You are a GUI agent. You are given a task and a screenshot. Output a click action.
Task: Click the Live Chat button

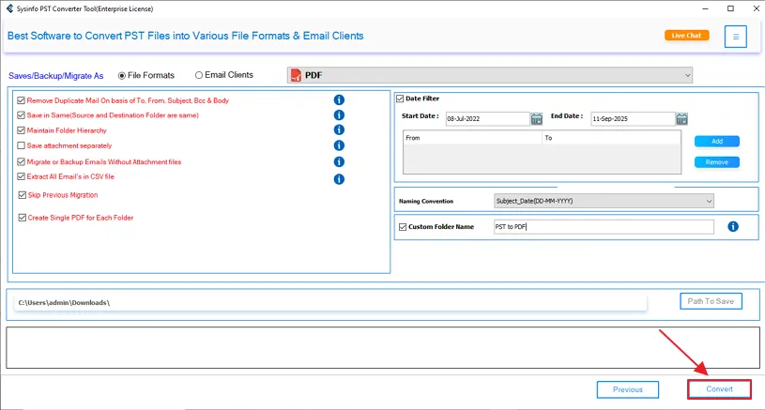point(686,36)
